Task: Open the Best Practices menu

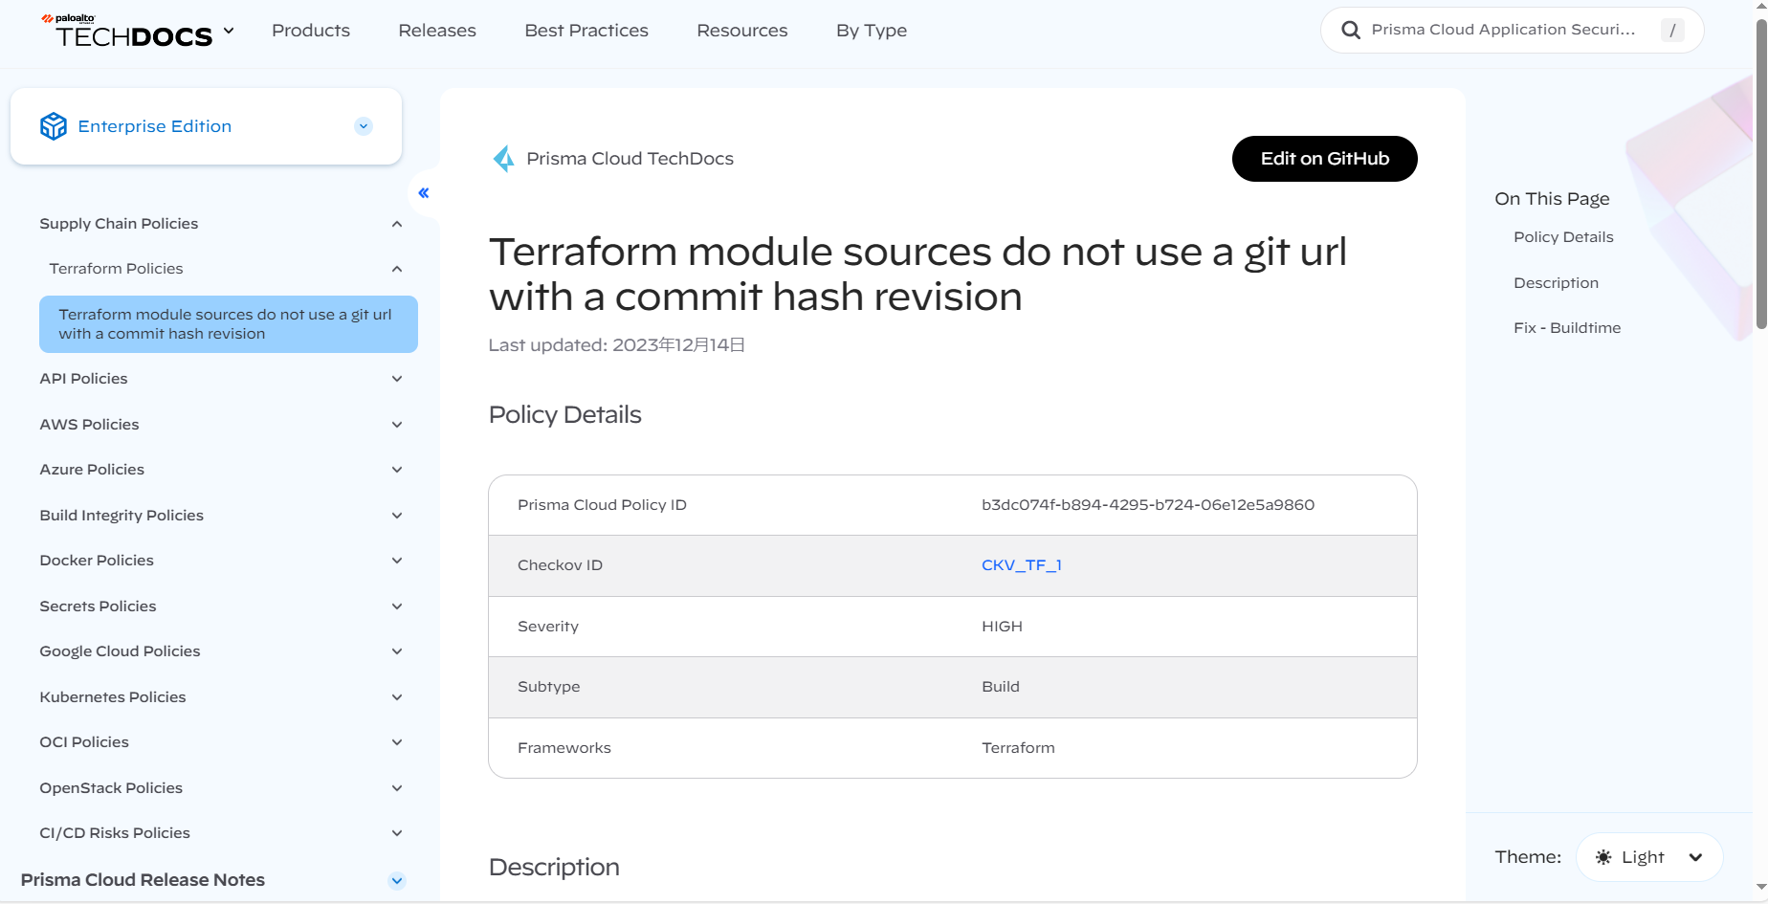Action: pyautogui.click(x=586, y=31)
